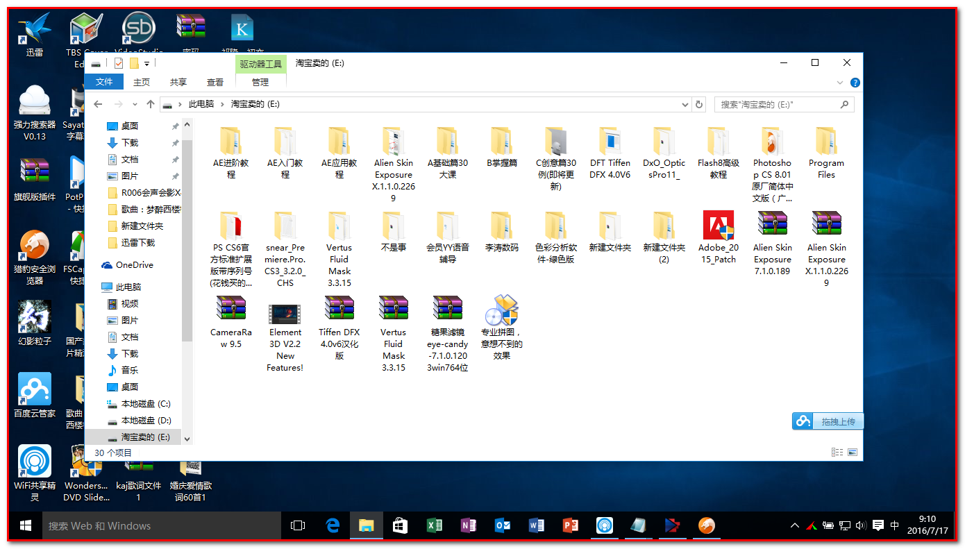Click 百度云管家 desktop shortcut
Viewport: 965px width, 549px height.
pos(35,396)
